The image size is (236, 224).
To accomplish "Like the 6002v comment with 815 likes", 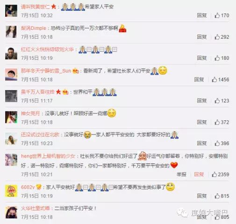I will pos(217,196).
